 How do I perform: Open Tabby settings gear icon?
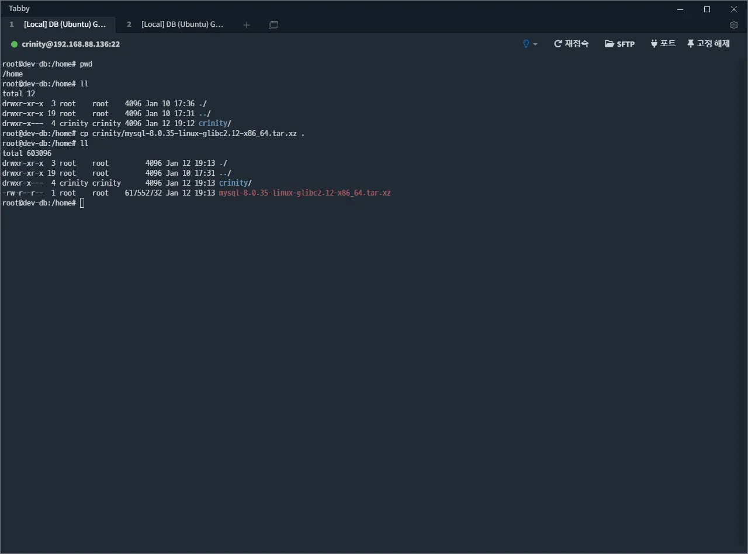(x=734, y=25)
